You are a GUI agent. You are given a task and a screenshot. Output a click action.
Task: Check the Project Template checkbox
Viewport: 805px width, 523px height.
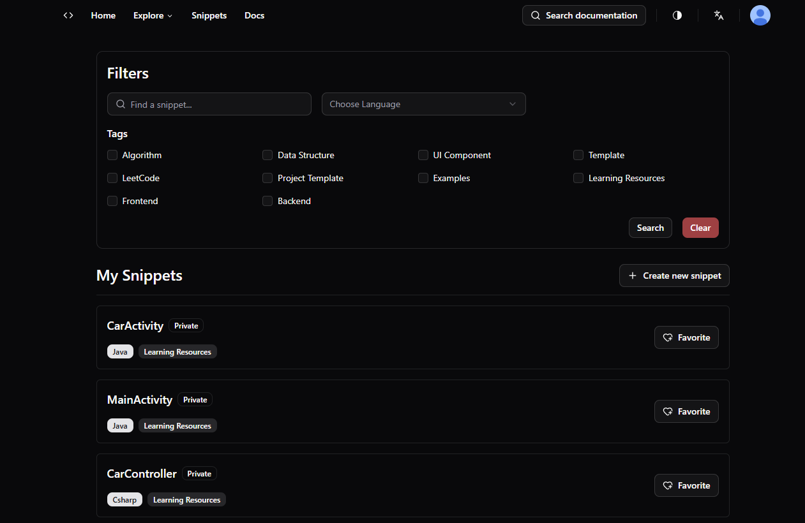coord(267,178)
